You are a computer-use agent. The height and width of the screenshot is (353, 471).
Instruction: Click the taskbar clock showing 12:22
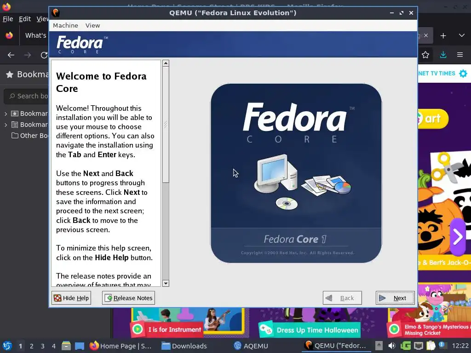(x=460, y=346)
